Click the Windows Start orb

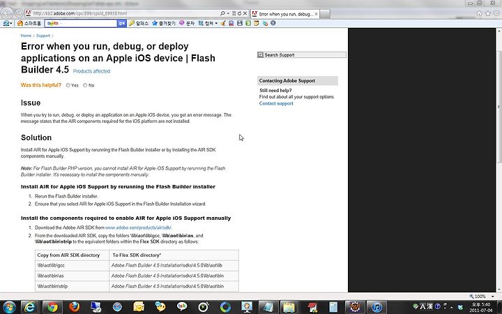8,307
